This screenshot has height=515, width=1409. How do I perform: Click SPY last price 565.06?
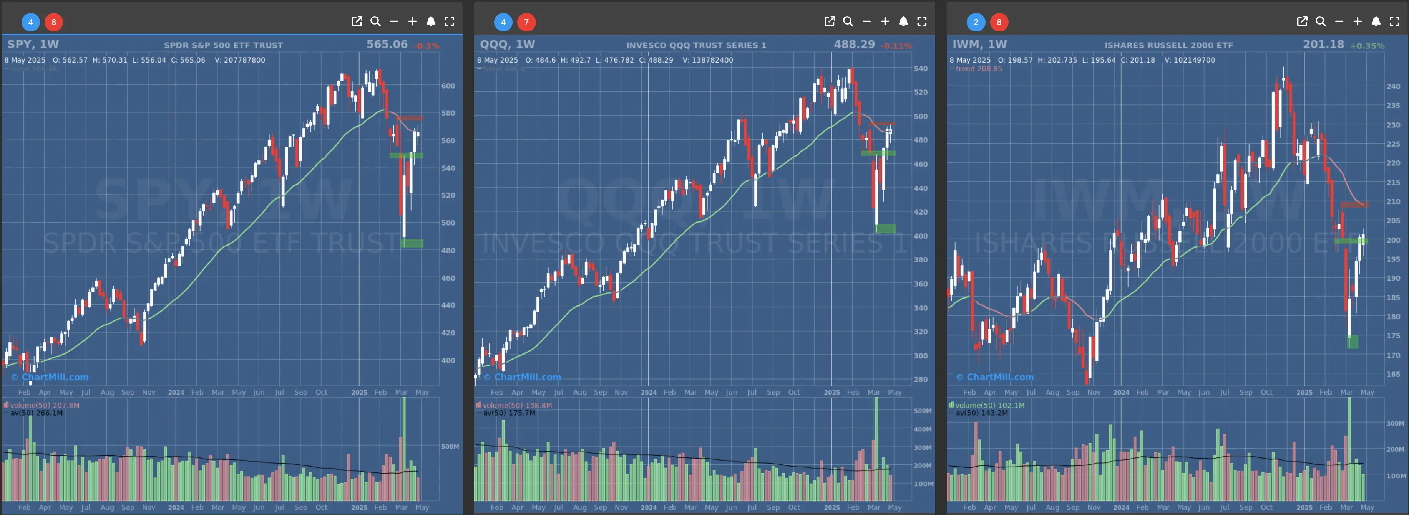[387, 44]
